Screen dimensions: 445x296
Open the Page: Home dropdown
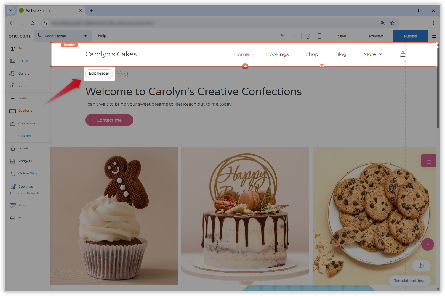tap(63, 36)
